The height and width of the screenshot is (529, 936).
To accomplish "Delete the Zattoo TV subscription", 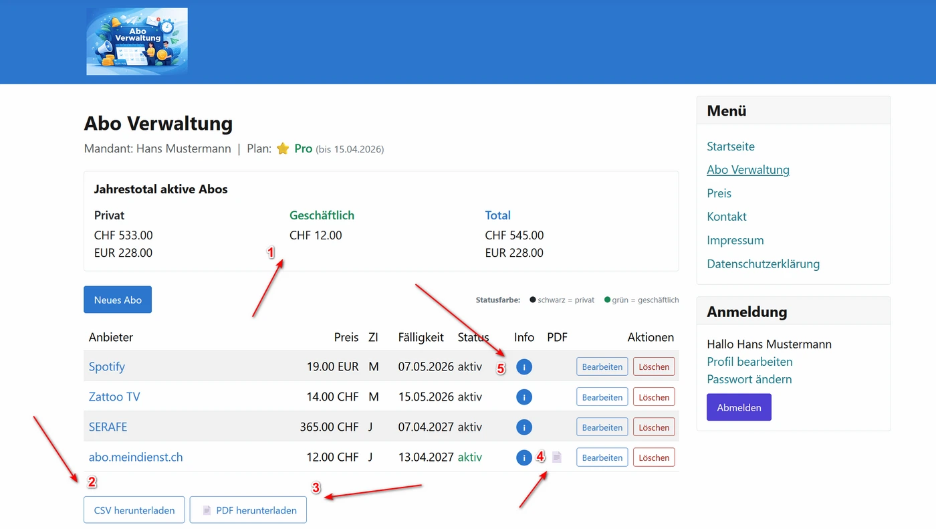I will (x=653, y=397).
